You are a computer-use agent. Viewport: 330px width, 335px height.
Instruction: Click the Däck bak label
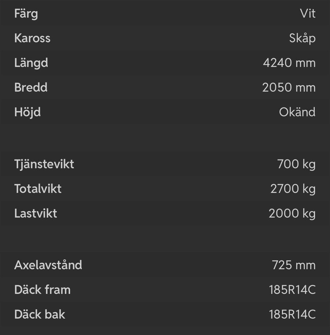40,314
